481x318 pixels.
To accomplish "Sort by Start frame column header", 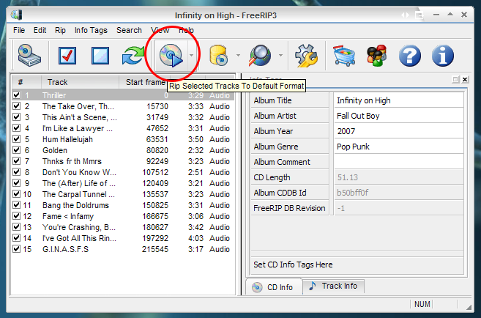I will (145, 82).
